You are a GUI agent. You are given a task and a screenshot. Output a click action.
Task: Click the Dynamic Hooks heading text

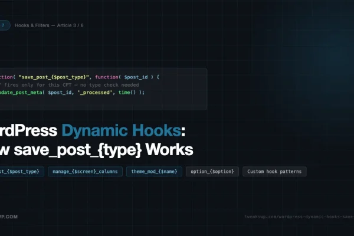click(121, 130)
